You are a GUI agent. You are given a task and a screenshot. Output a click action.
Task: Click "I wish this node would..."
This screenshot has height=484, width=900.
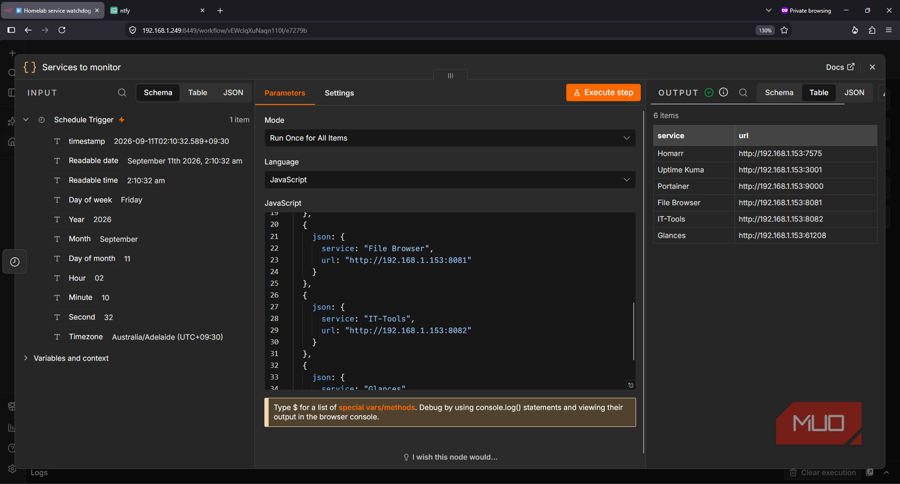pos(451,457)
